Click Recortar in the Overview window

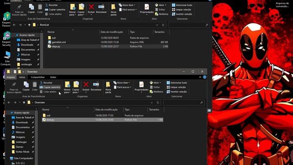click(46, 82)
